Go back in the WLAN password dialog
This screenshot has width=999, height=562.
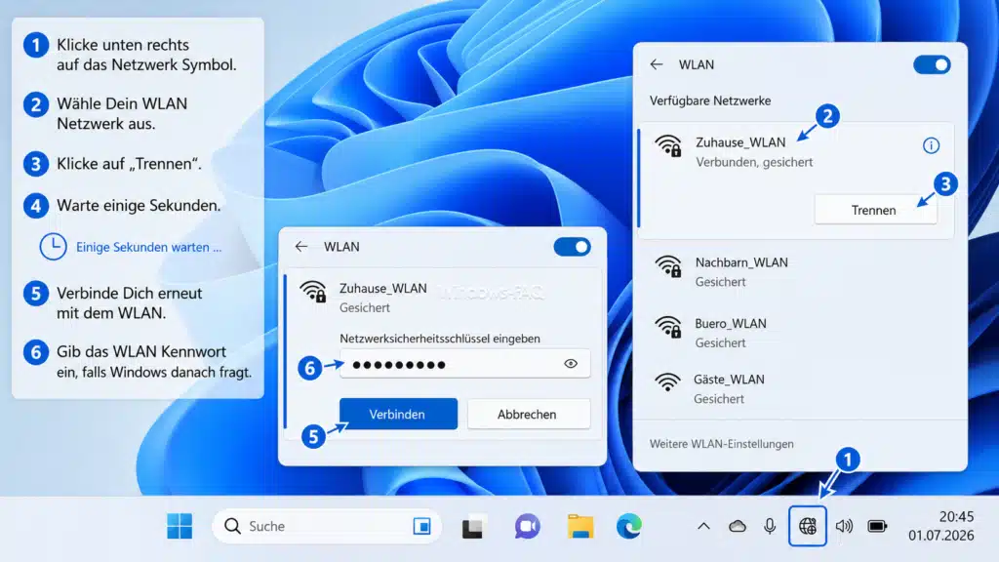[301, 247]
